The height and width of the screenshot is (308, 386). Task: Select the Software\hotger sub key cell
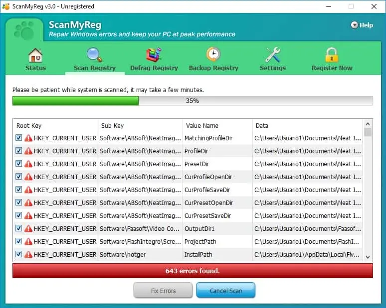(140, 254)
